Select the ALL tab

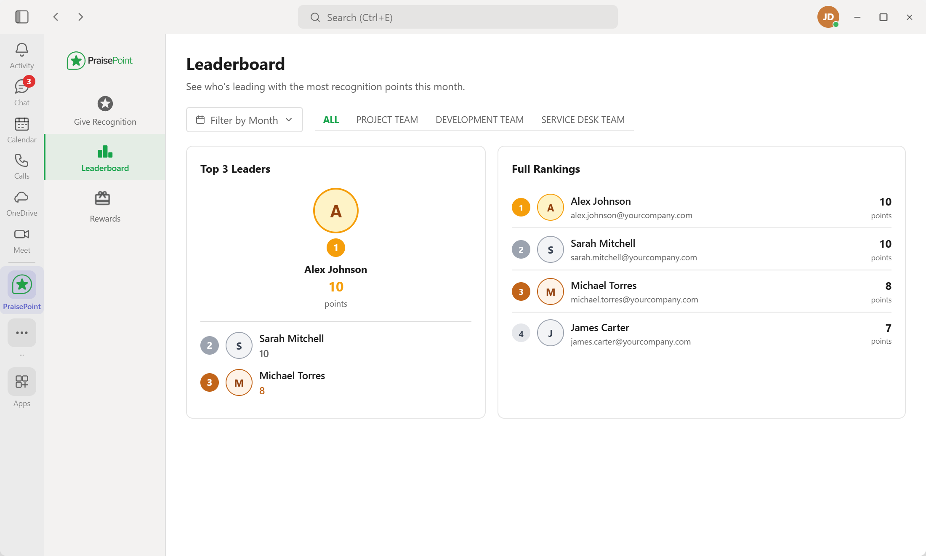coord(331,120)
